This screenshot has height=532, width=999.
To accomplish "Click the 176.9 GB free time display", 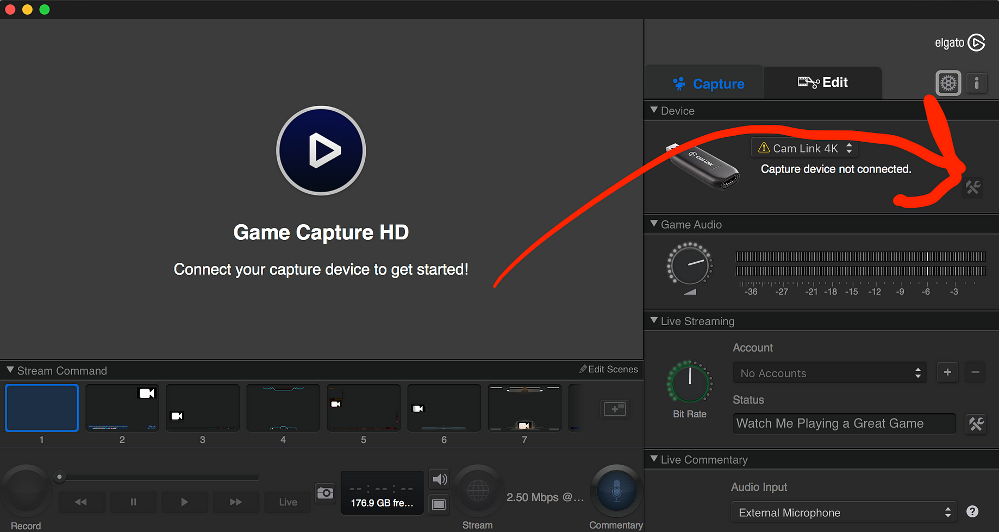I will click(x=382, y=493).
